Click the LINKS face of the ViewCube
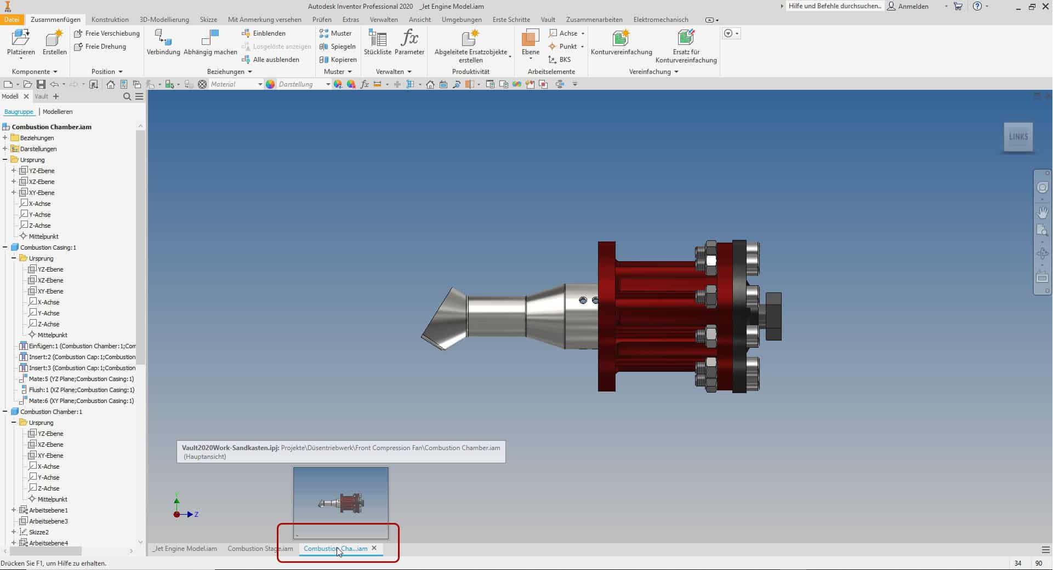This screenshot has height=570, width=1053. click(x=1018, y=137)
